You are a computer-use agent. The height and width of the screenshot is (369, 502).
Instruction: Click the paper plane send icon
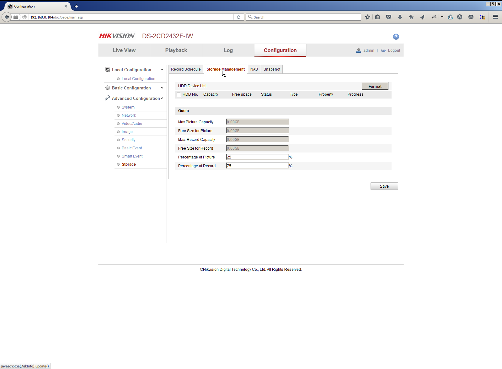pos(422,17)
